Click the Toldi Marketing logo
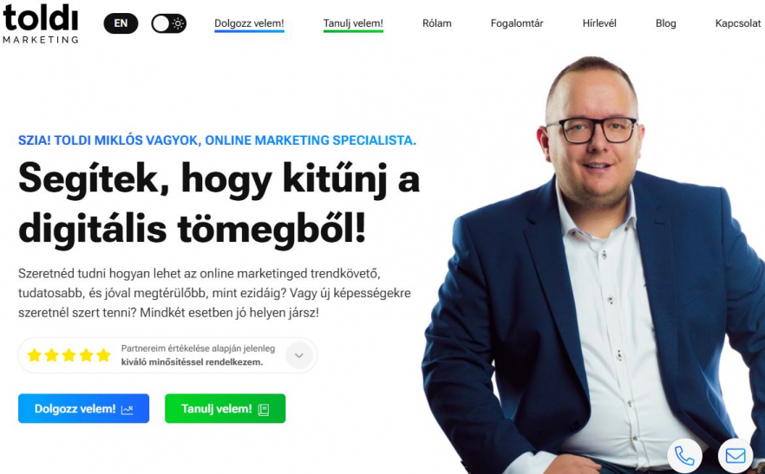Image resolution: width=765 pixels, height=474 pixels. [41, 23]
